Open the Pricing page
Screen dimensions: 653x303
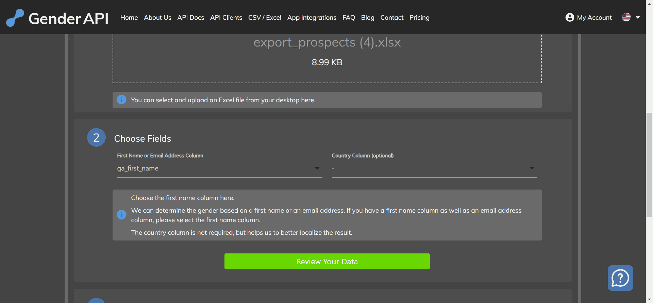[x=419, y=17]
